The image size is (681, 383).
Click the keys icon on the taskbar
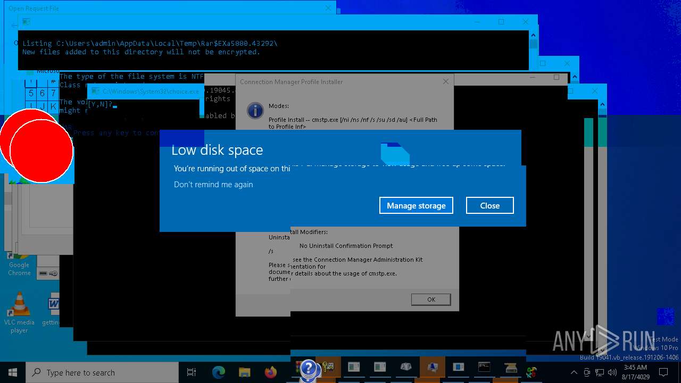point(328,368)
